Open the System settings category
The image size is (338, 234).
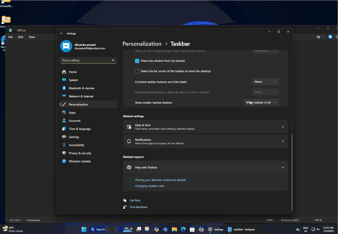click(88, 80)
